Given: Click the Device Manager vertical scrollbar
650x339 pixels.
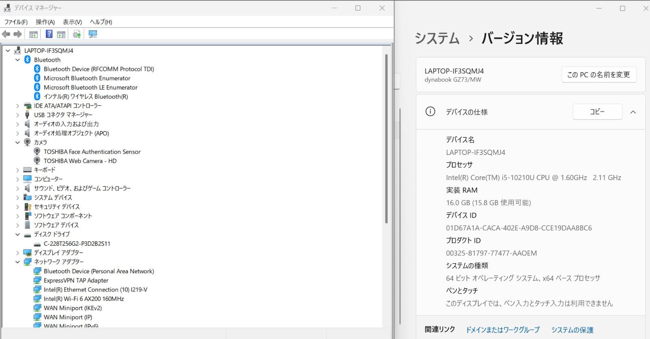Looking at the screenshot, I should click(386, 139).
